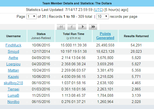The width and height of the screenshot is (154, 109).
Task: Open the page number dropdown
Action: click(31, 16)
